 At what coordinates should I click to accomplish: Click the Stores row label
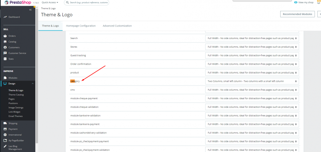pyautogui.click(x=74, y=47)
